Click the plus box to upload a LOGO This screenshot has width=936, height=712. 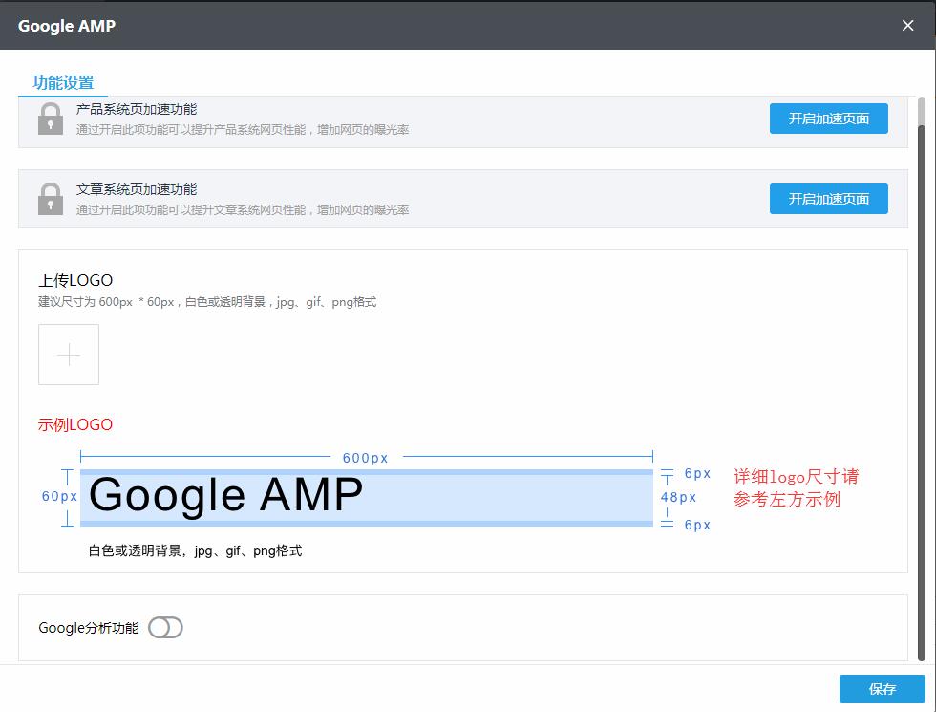coord(69,355)
